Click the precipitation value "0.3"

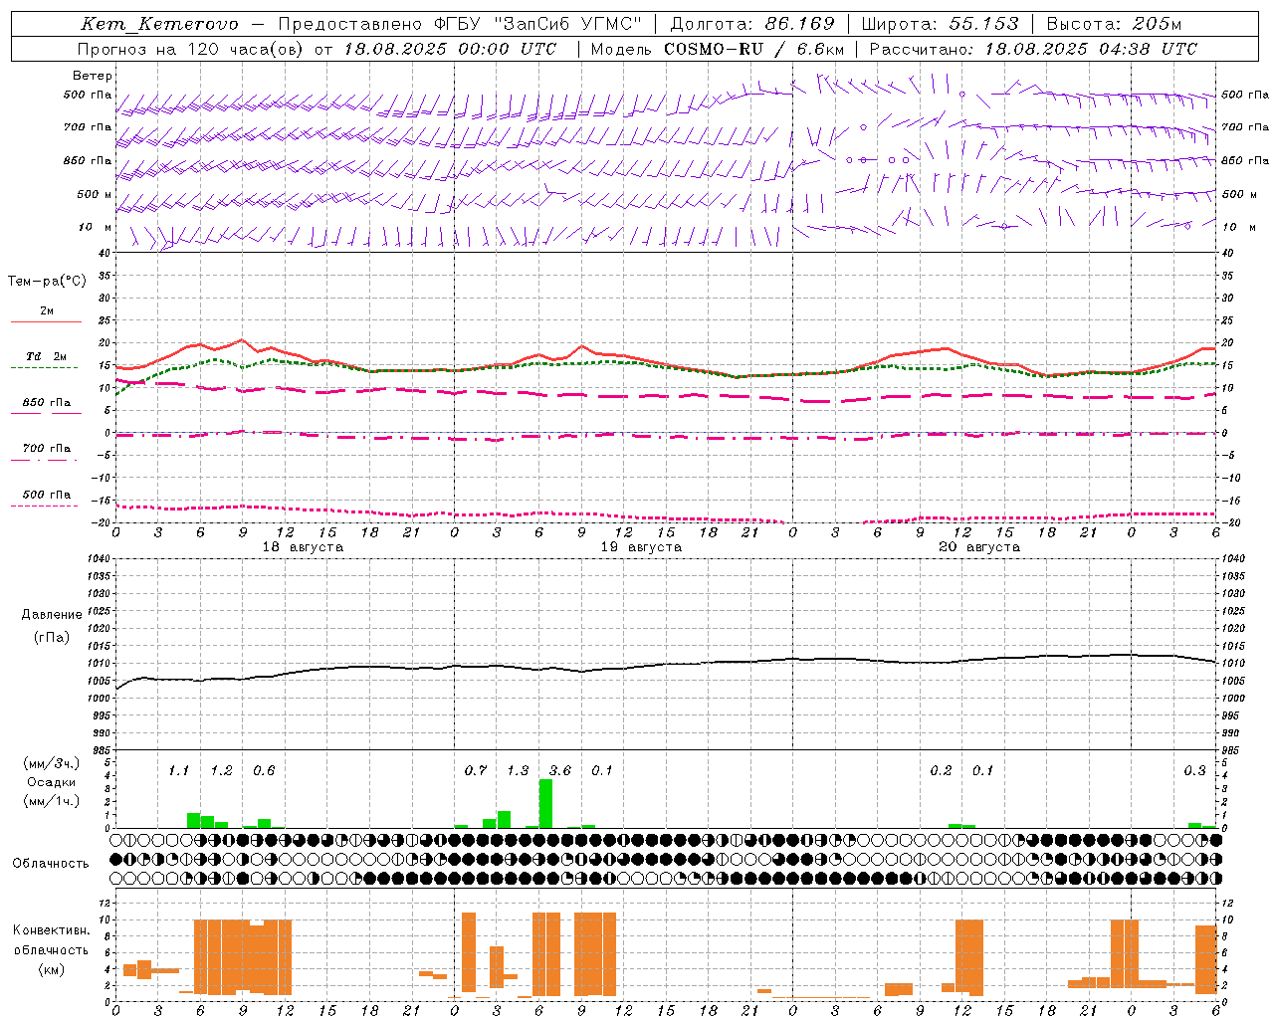point(1194,770)
